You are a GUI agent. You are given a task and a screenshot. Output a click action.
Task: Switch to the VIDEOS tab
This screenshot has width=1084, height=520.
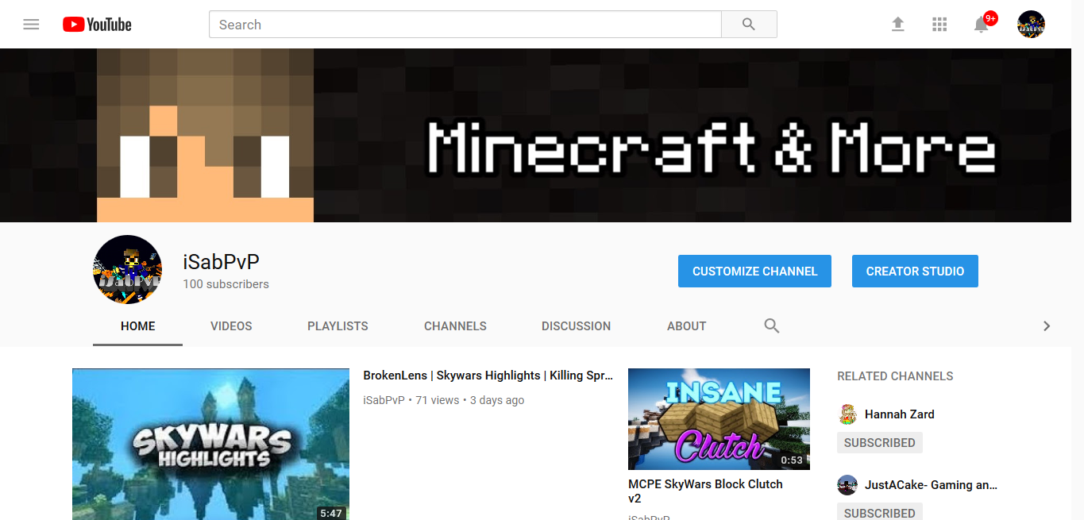click(231, 326)
